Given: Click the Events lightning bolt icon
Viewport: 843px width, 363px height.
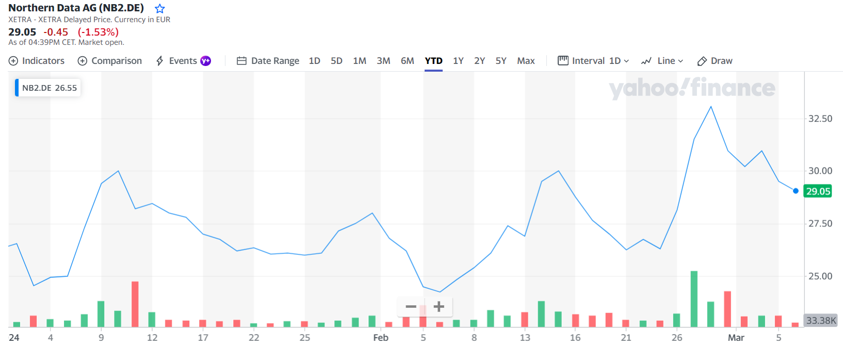Looking at the screenshot, I should [160, 61].
